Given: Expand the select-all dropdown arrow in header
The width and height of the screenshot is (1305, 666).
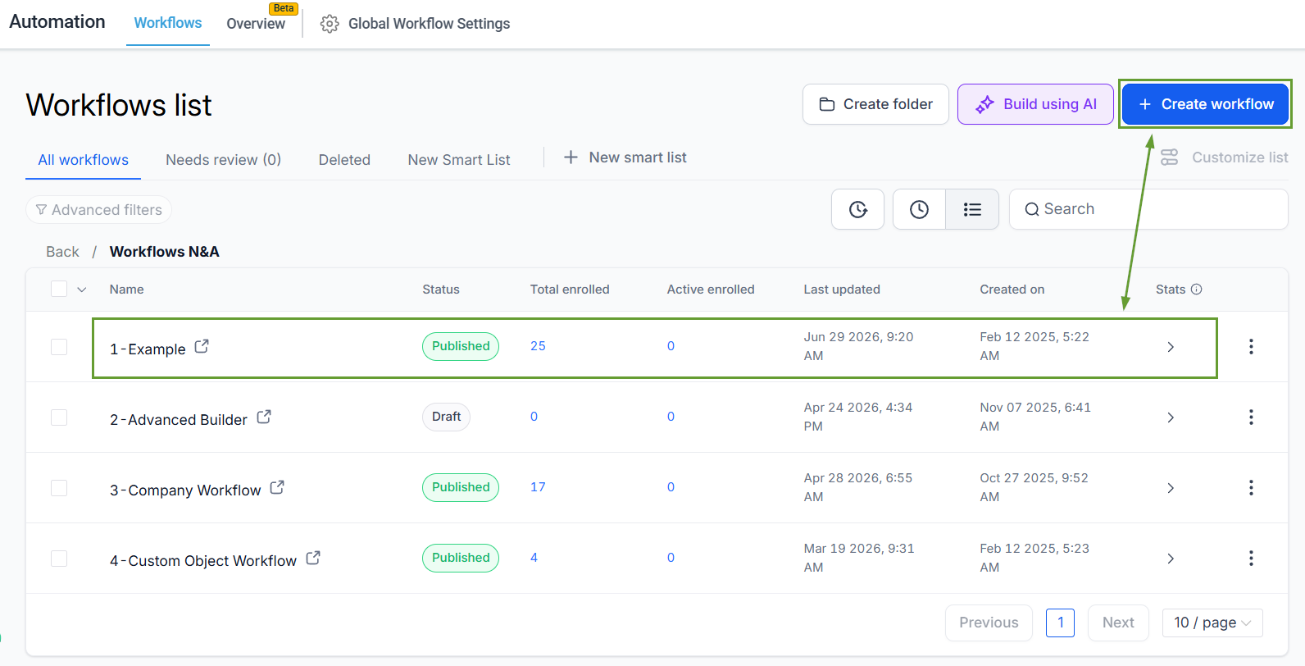Looking at the screenshot, I should [82, 290].
